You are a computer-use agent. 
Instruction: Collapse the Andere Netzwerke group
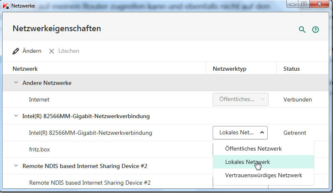coord(16,83)
